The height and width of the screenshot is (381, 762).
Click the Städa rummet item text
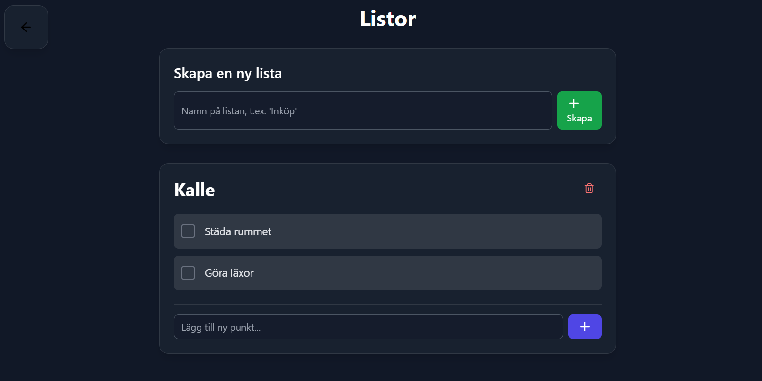[238, 231]
